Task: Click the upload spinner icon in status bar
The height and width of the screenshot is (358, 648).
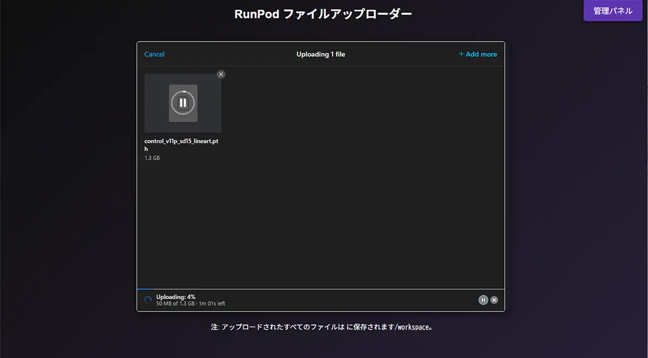Action: click(148, 300)
